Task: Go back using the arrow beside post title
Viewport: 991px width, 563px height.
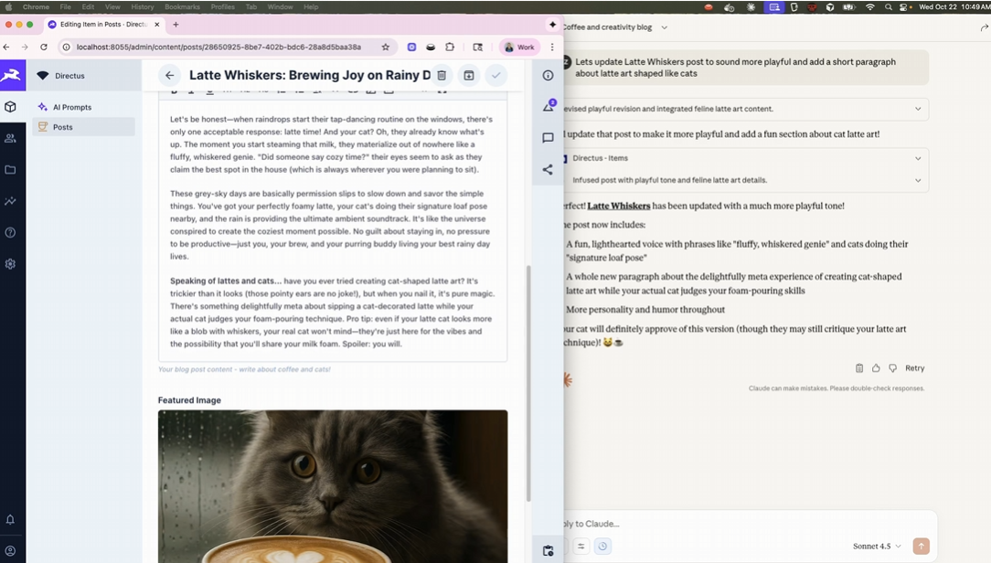Action: (x=169, y=75)
